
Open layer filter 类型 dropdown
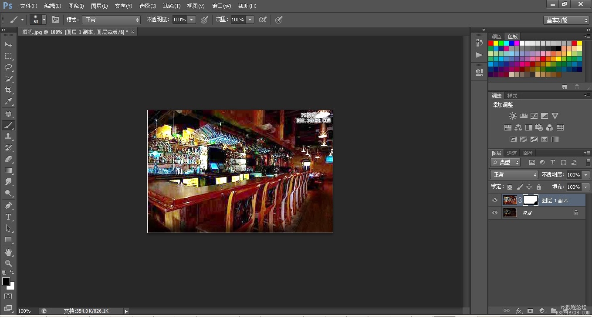[505, 162]
